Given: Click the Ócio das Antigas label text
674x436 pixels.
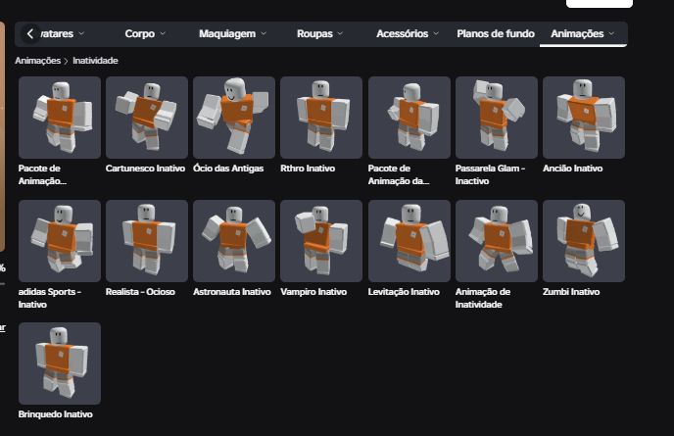Looking at the screenshot, I should click(x=228, y=169).
